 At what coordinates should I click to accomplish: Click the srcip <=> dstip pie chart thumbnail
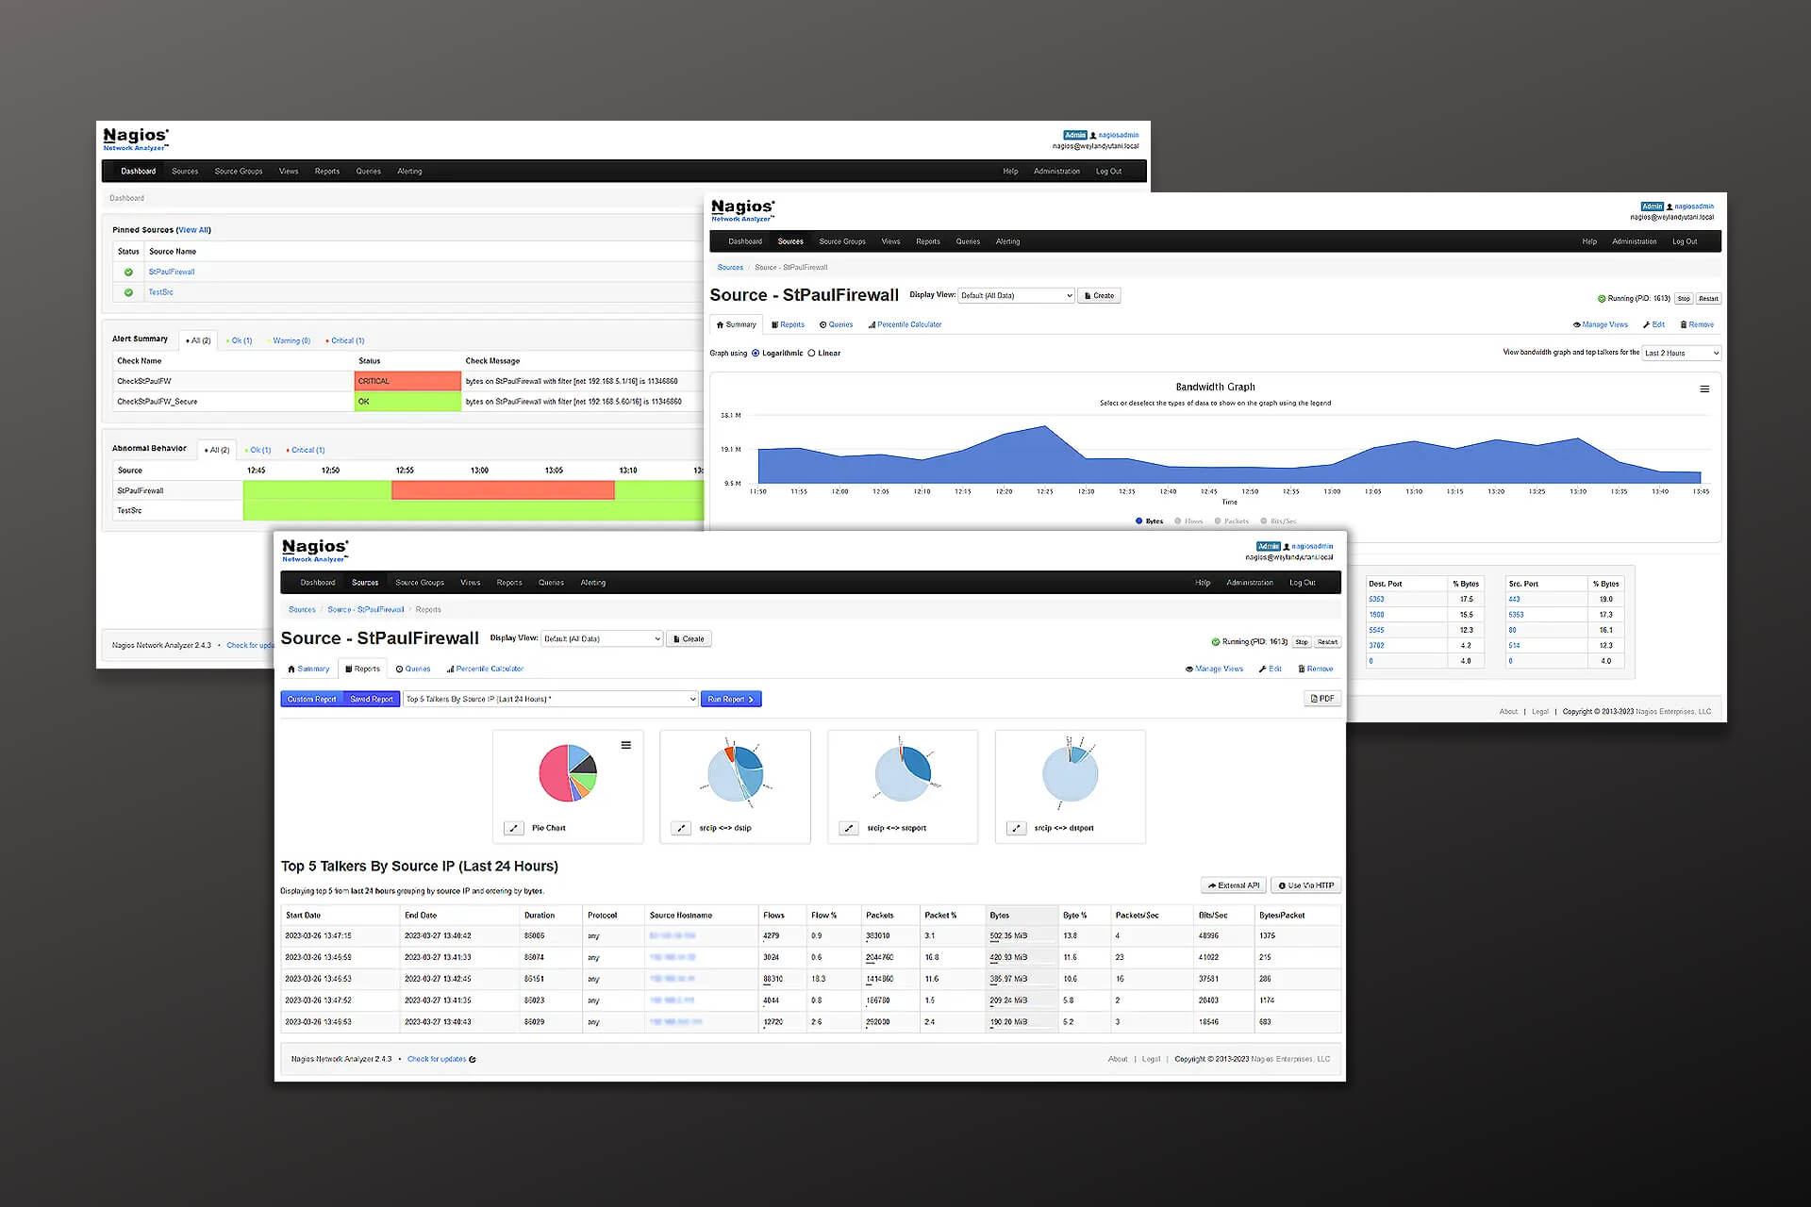[x=736, y=775]
